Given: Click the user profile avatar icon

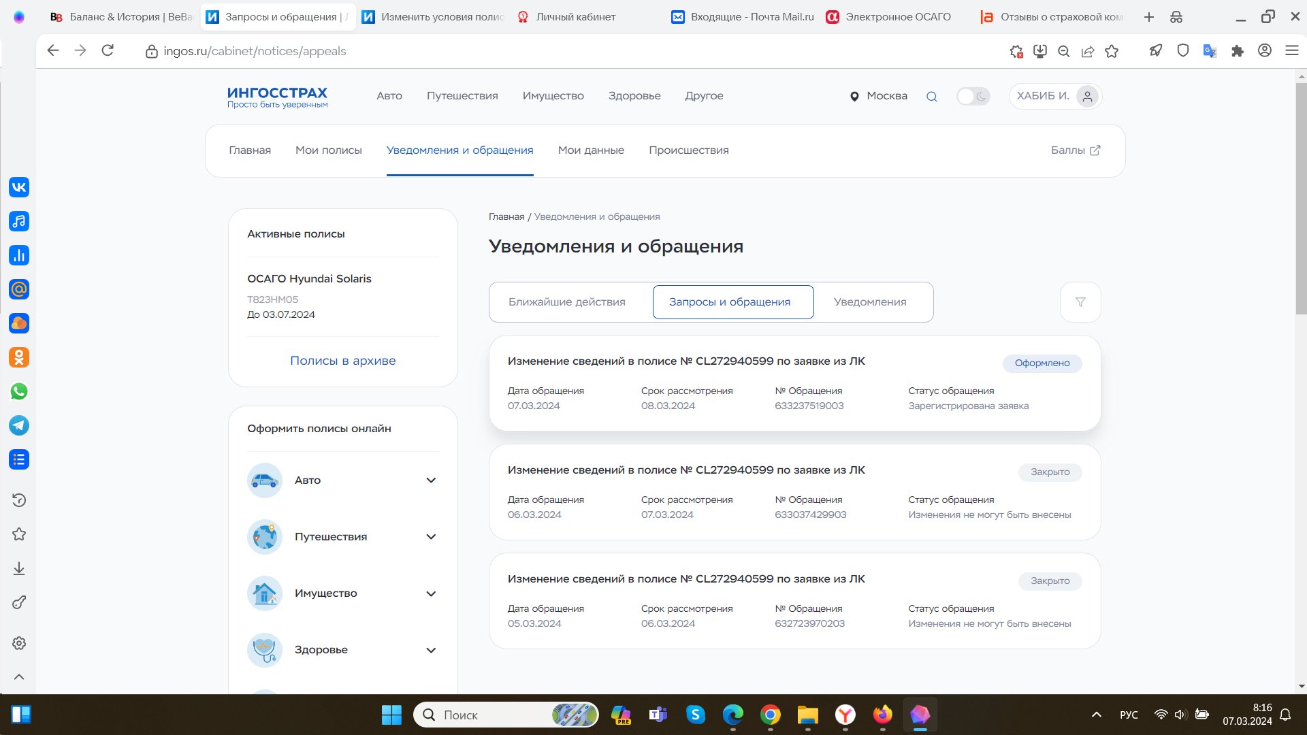Looking at the screenshot, I should point(1087,97).
